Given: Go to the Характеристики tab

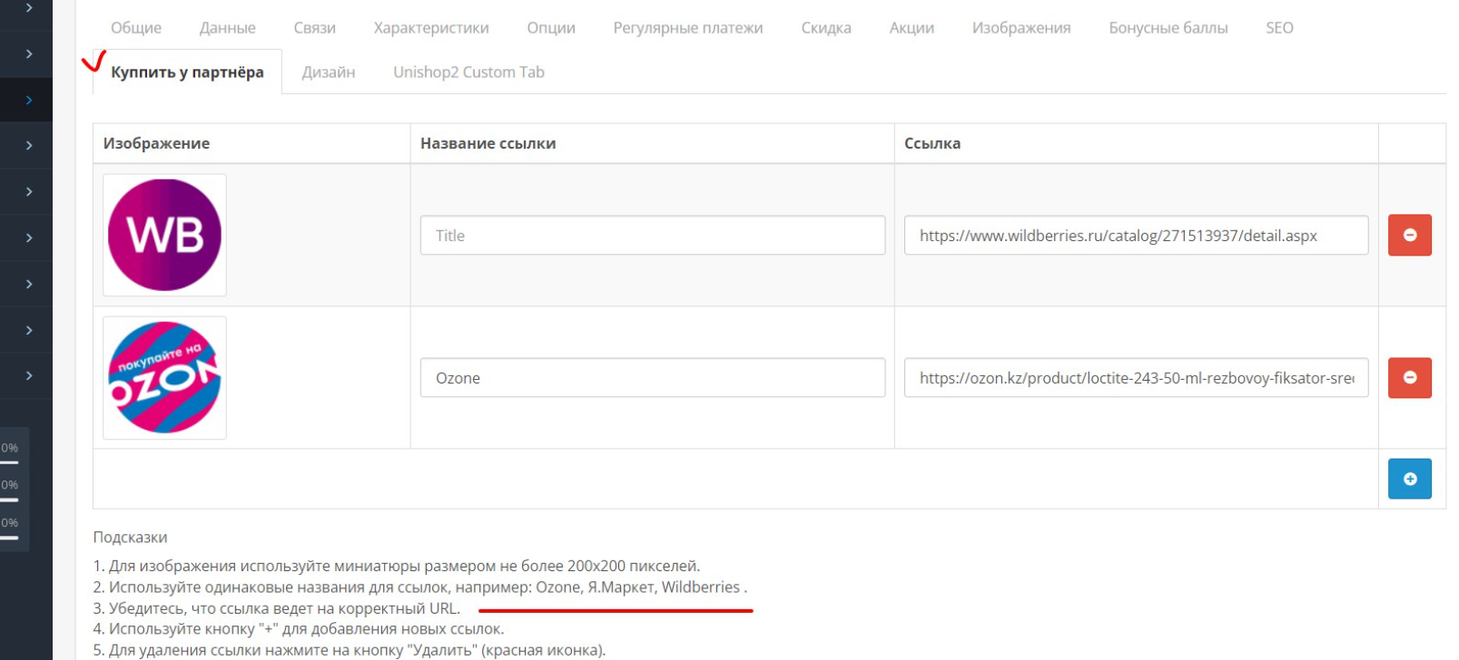Looking at the screenshot, I should [431, 28].
